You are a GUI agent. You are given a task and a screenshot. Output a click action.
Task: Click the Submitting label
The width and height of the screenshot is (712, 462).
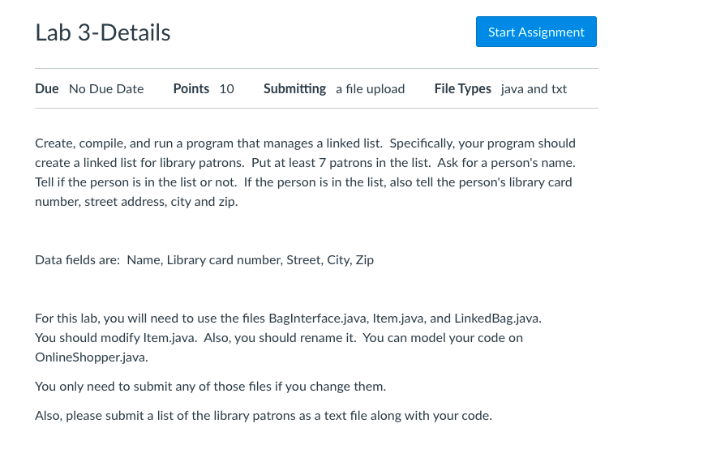(294, 88)
